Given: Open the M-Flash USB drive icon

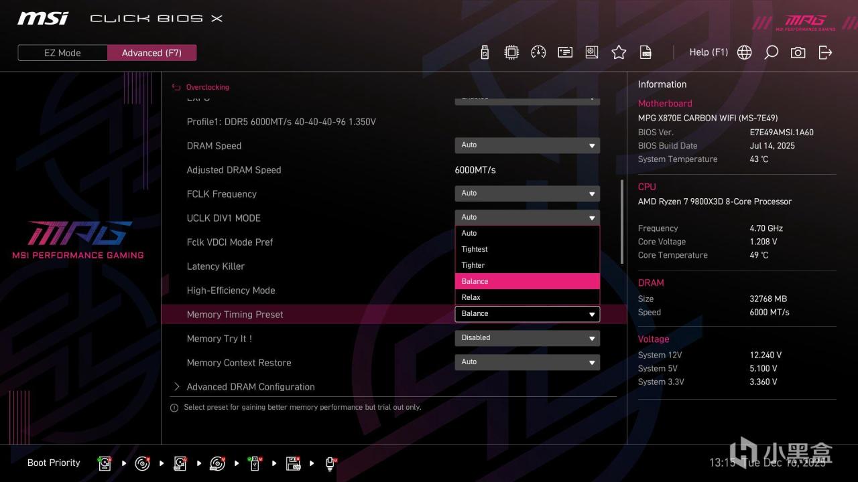Looking at the screenshot, I should (x=485, y=52).
